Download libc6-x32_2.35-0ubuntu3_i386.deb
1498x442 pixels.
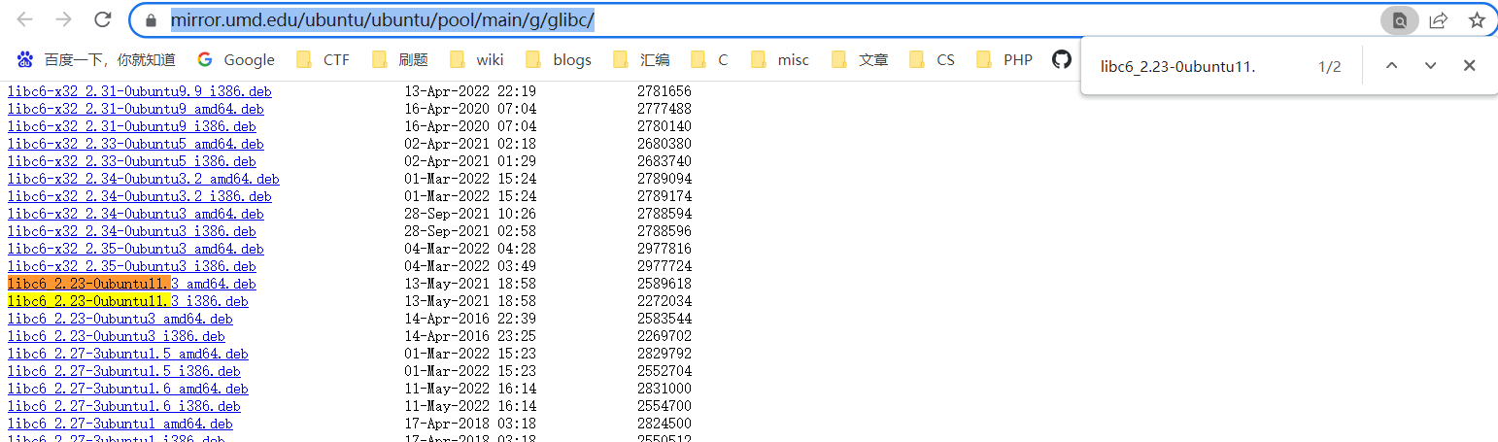tap(132, 266)
